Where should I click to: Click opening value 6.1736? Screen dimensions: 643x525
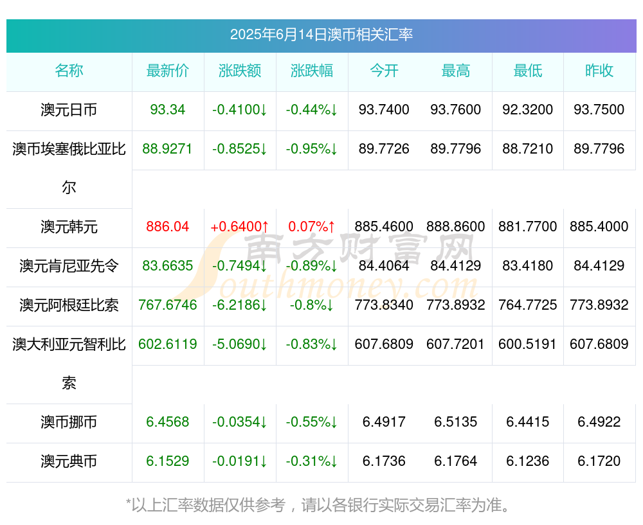click(x=384, y=461)
